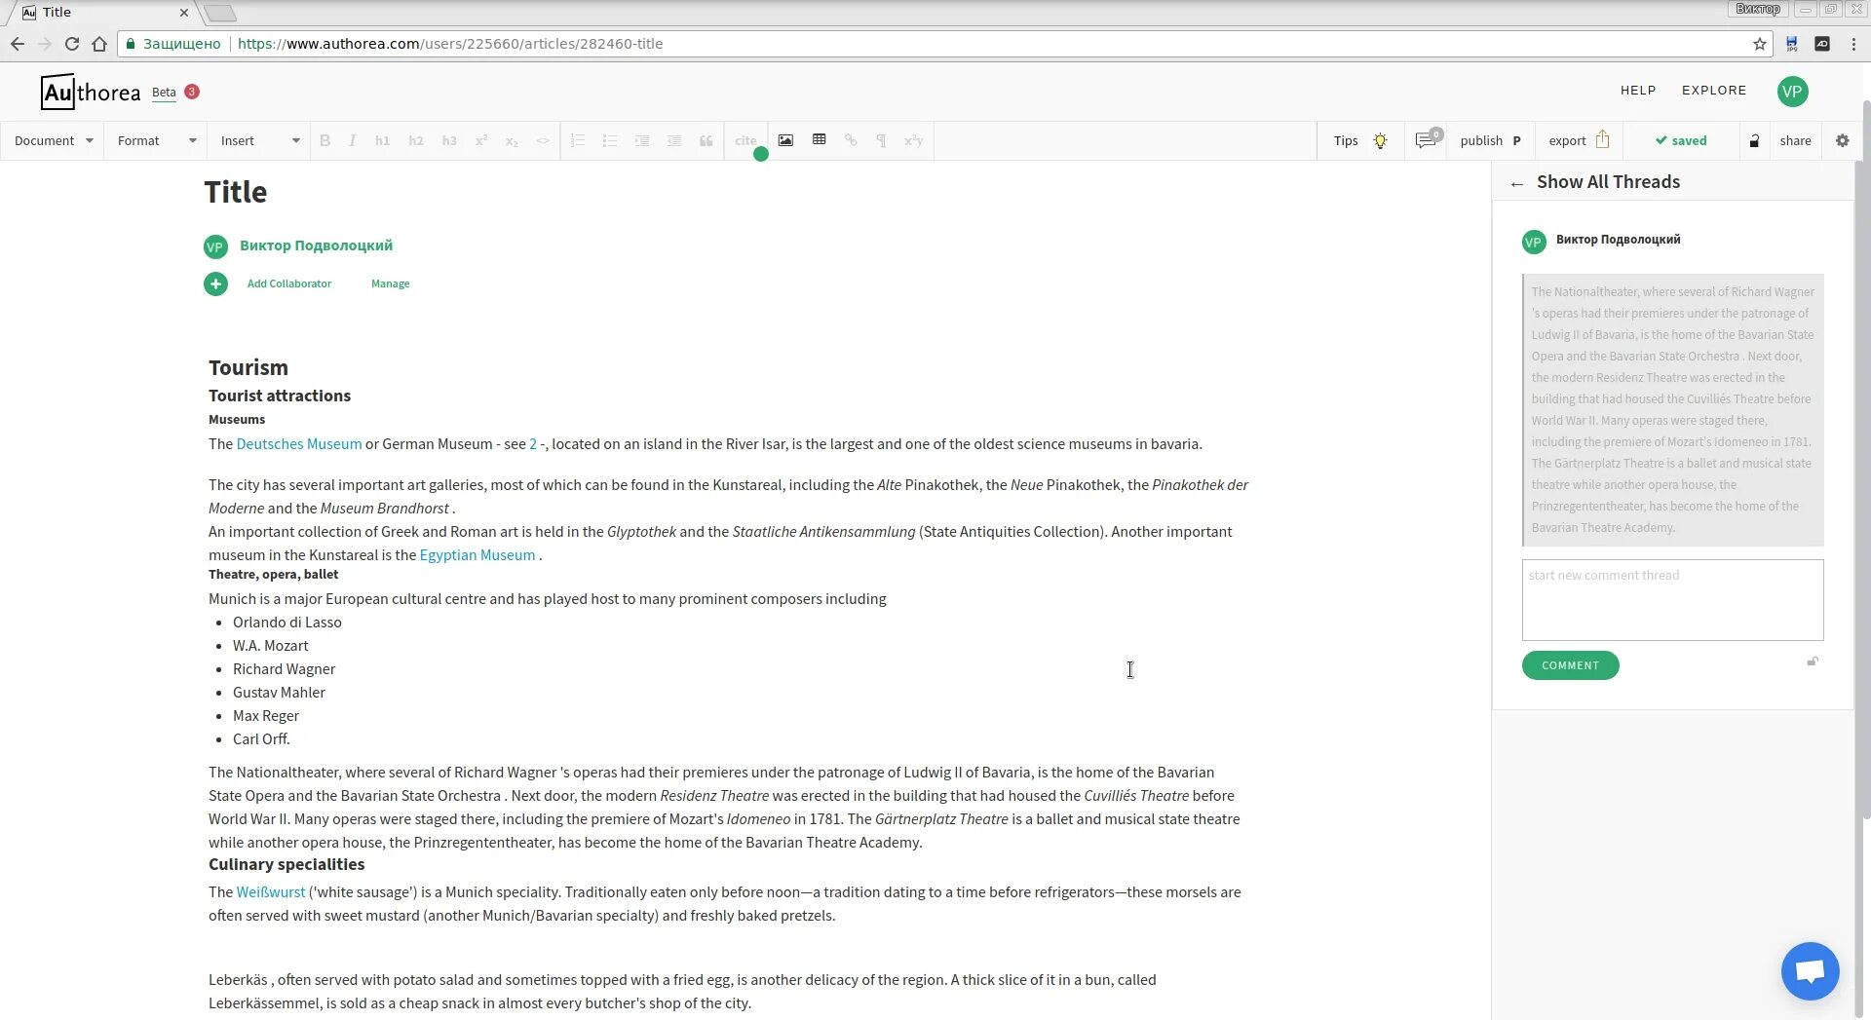Viewport: 1871px width, 1020px height.
Task: Insert inline code formatting
Action: click(x=543, y=140)
